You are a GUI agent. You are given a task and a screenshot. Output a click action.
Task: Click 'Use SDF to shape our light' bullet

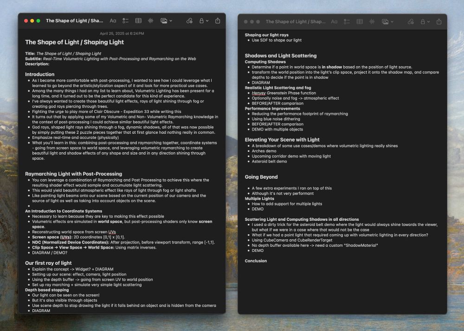point(277,40)
